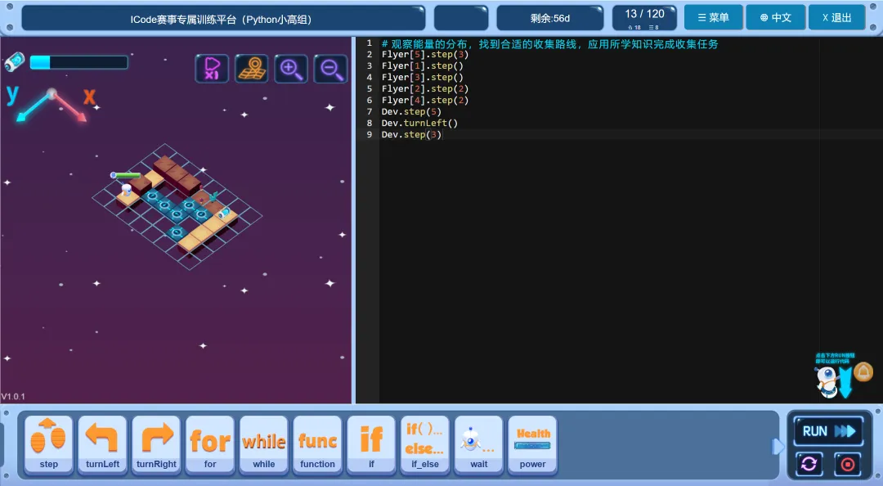Insert an if statement block
The width and height of the screenshot is (883, 486).
[371, 445]
